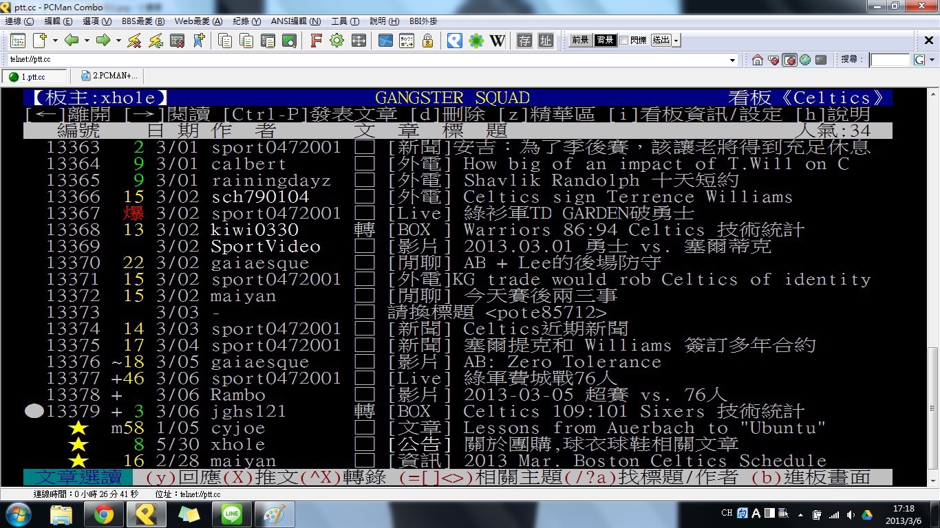Select post 13367 綠衫軍TD GARDEN破勇士

click(458, 214)
